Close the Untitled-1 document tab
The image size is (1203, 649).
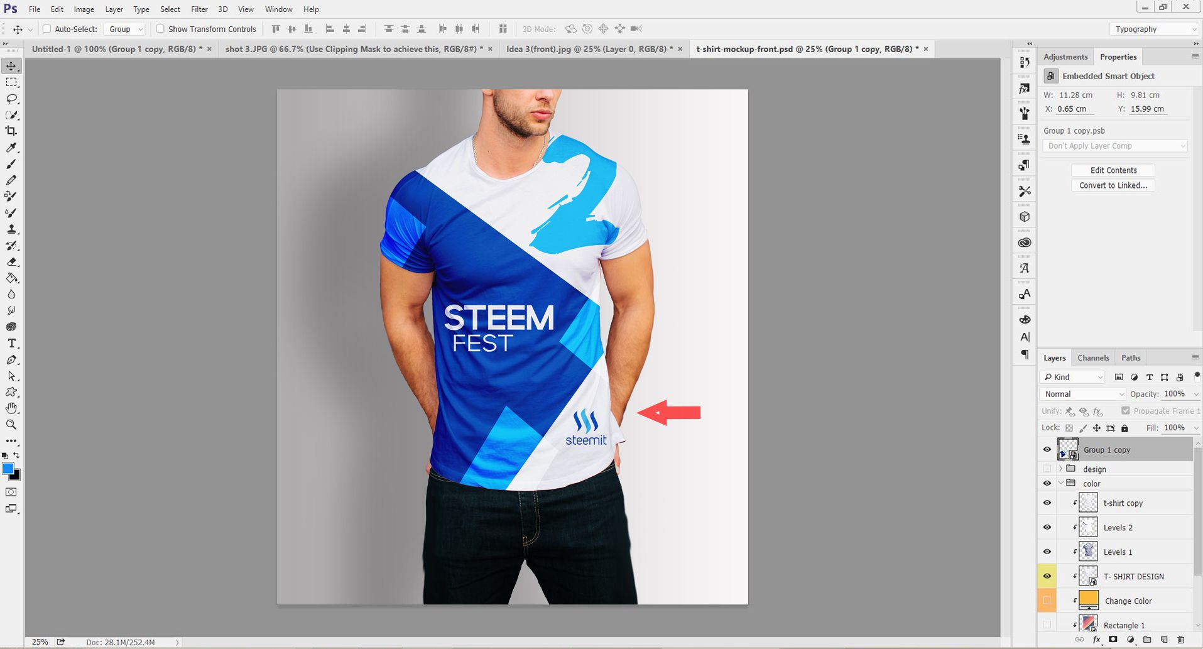[x=209, y=49]
